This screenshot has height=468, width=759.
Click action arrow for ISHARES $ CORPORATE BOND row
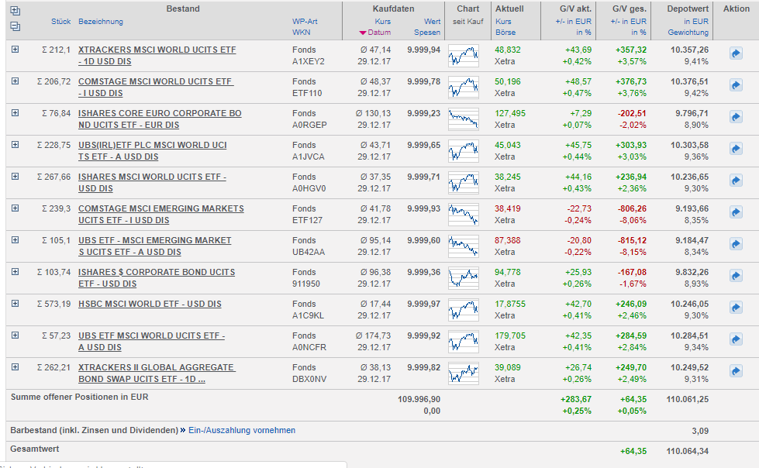[736, 276]
